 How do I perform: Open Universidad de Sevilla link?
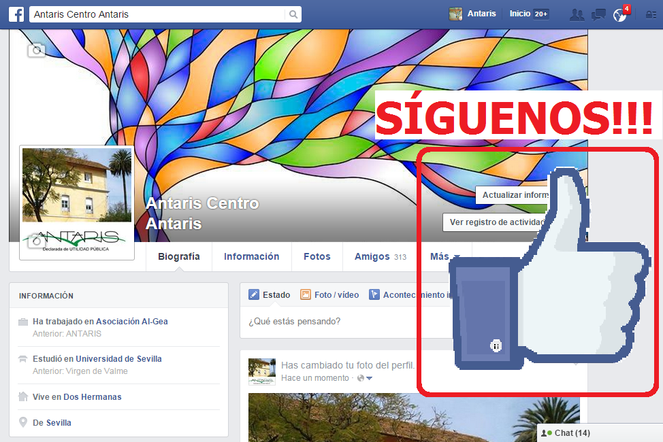(x=118, y=359)
